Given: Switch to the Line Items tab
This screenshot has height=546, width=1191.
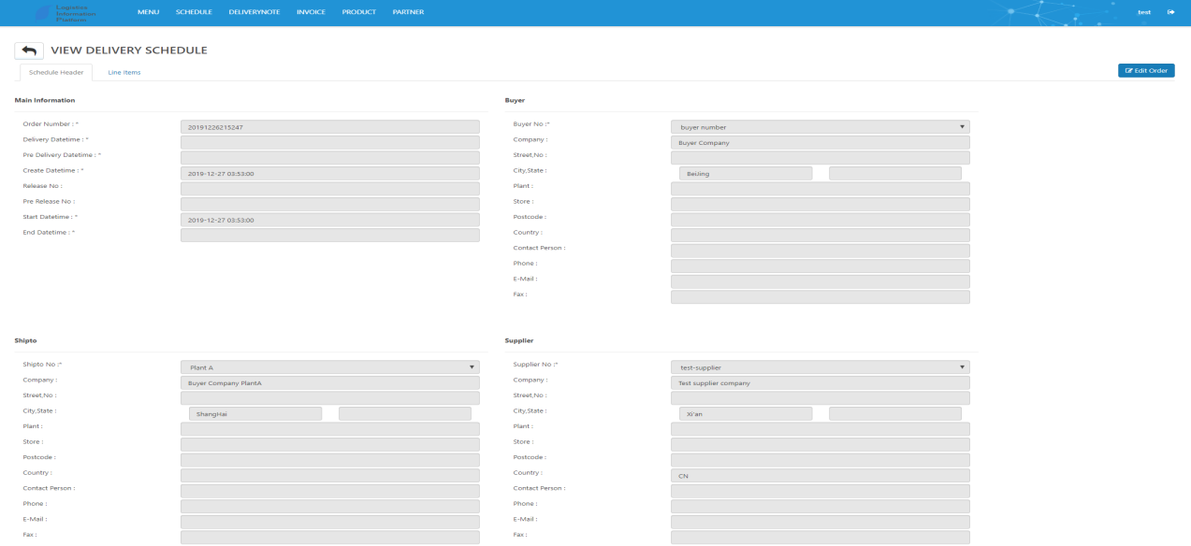Looking at the screenshot, I should (124, 73).
